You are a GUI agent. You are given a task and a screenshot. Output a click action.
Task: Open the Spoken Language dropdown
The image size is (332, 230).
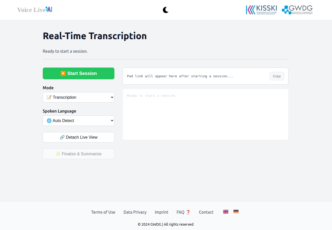(x=79, y=121)
